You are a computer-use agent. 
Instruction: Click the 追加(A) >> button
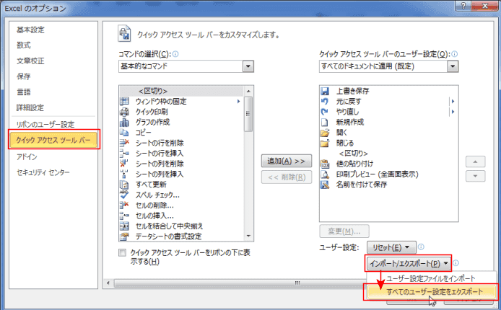[x=287, y=161]
